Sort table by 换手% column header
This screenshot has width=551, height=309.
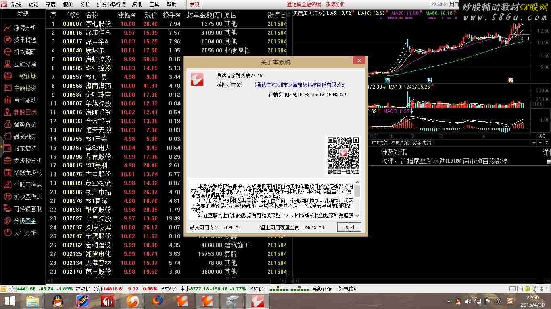pyautogui.click(x=171, y=15)
